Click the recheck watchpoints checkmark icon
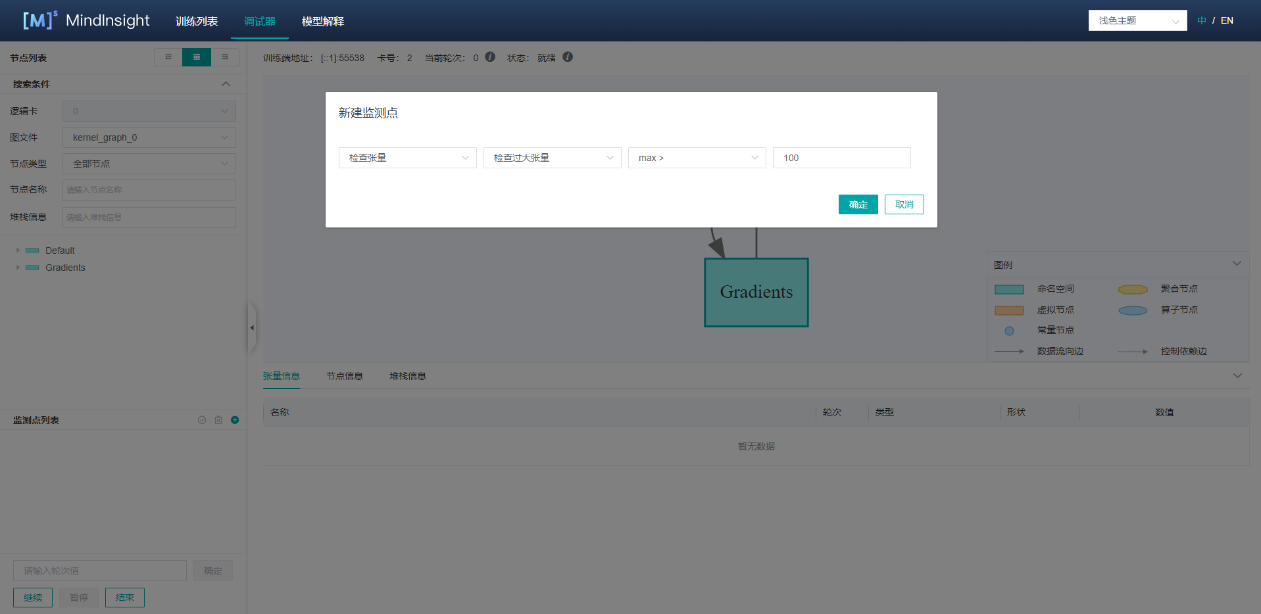1261x614 pixels. (x=202, y=420)
